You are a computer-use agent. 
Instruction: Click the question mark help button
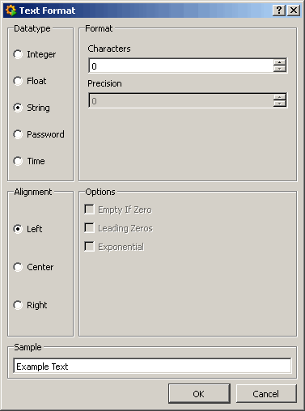tap(279, 11)
